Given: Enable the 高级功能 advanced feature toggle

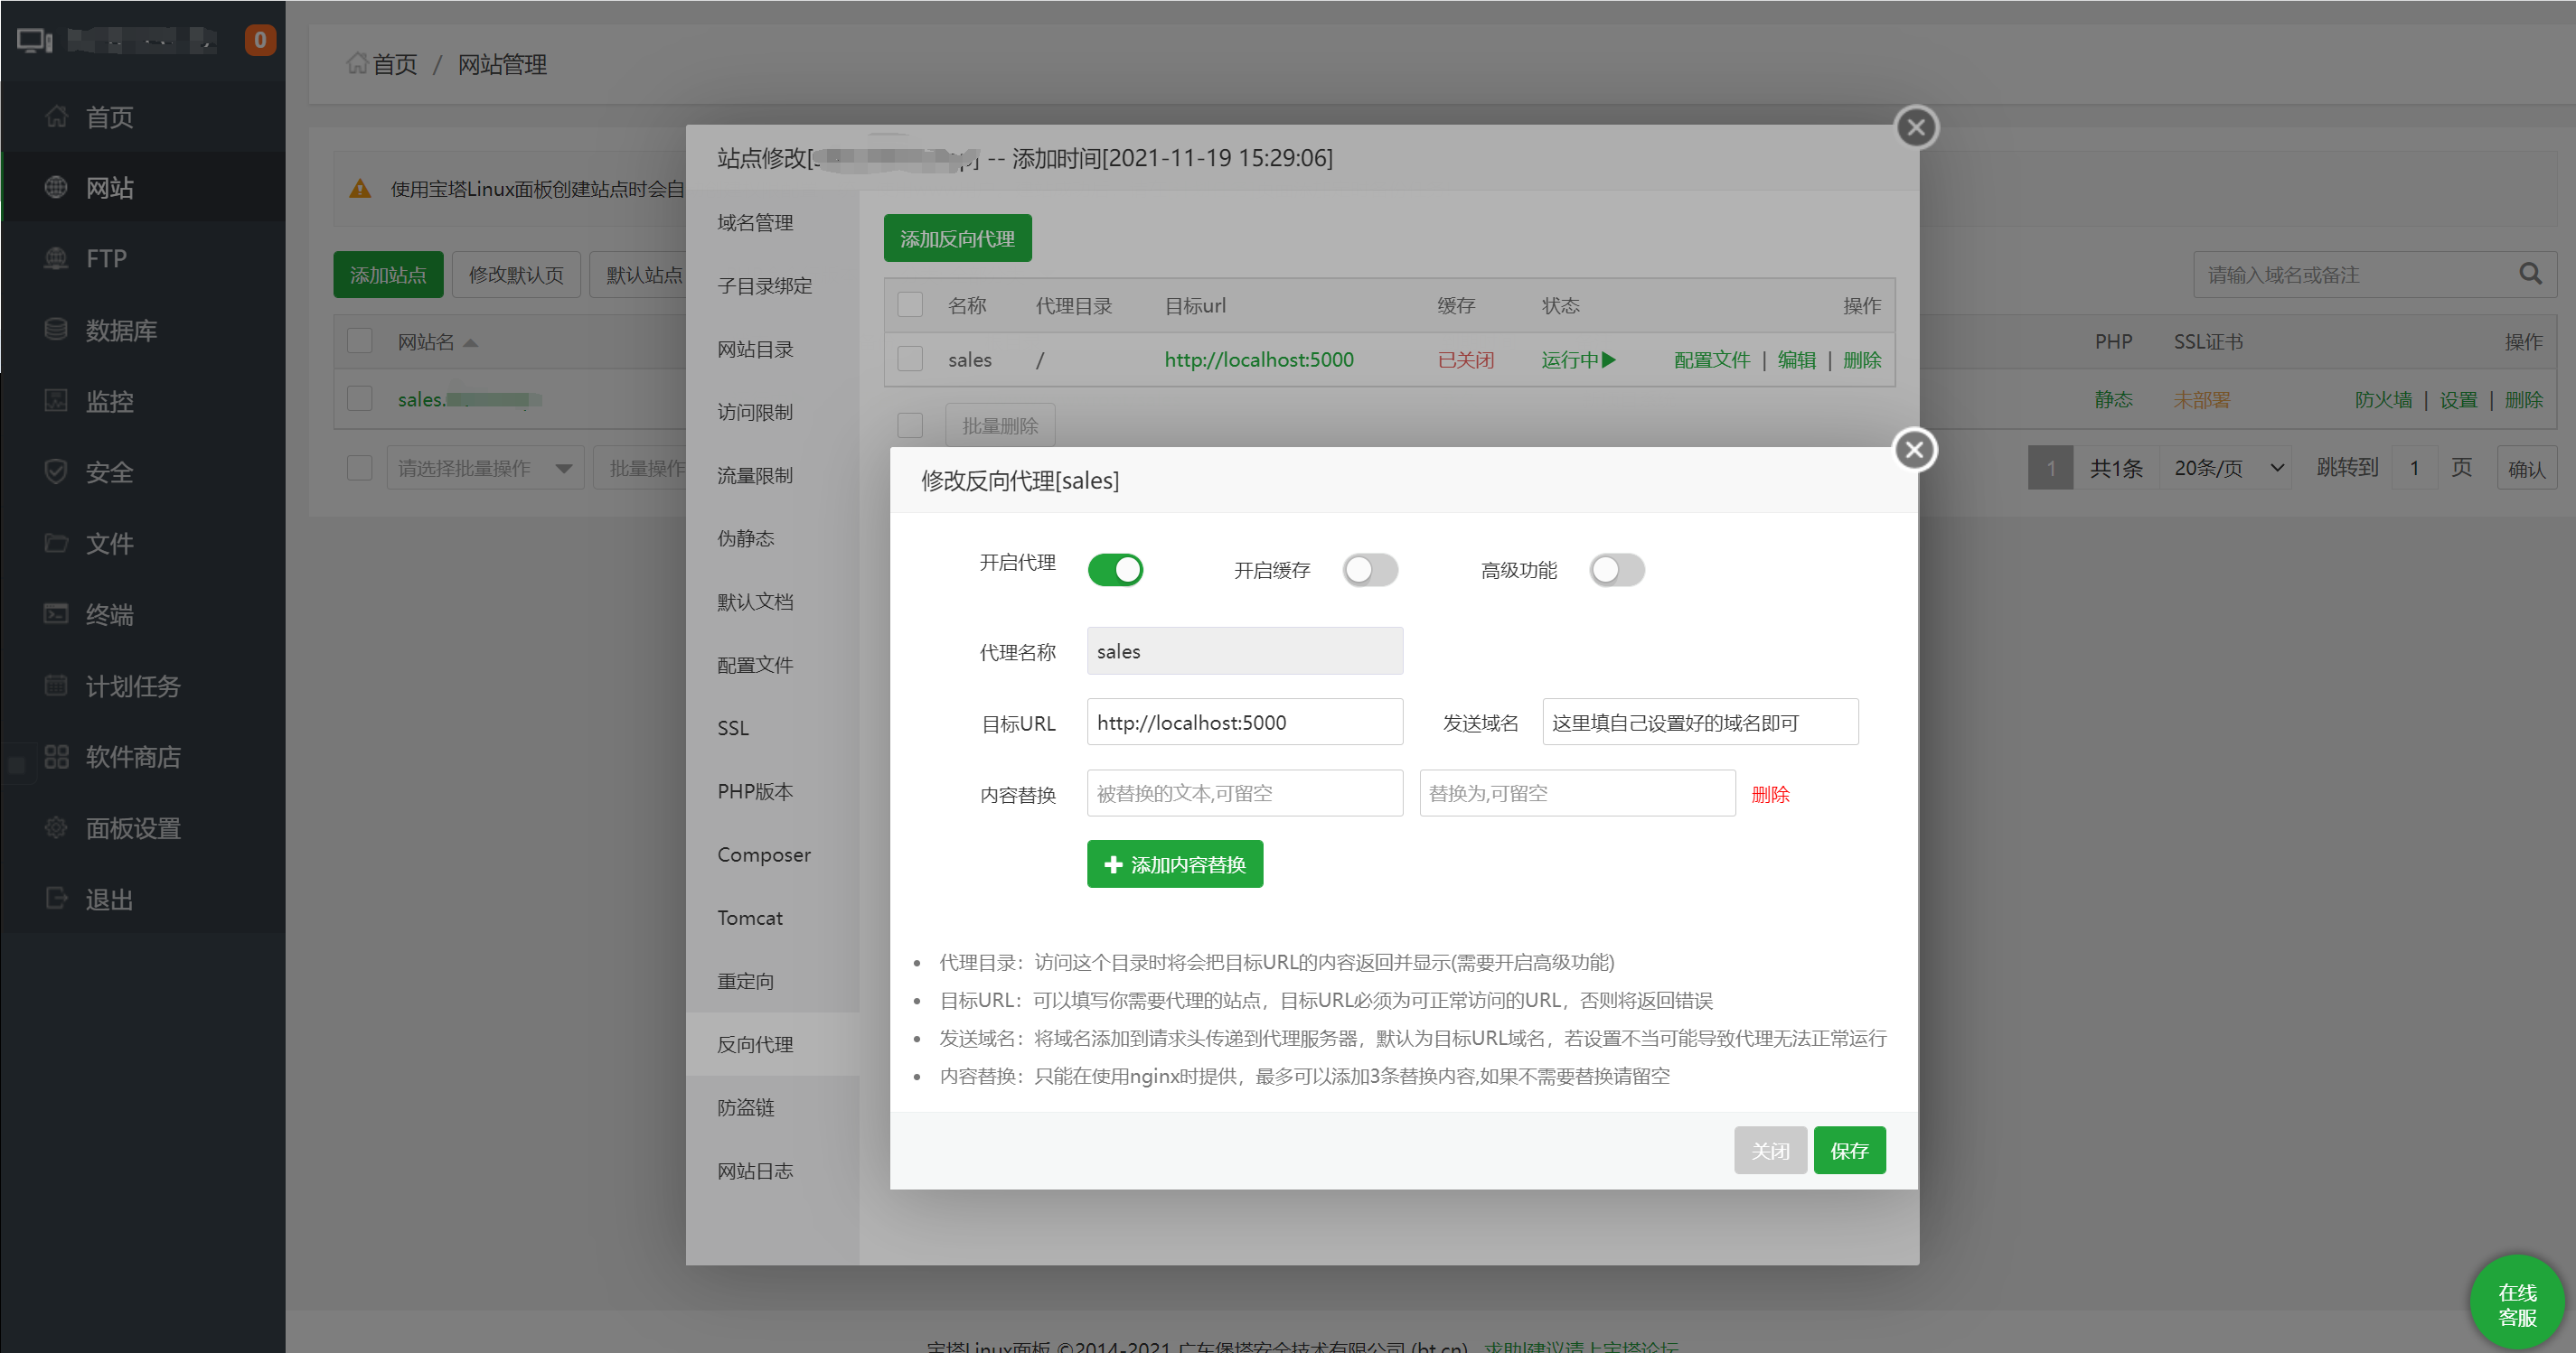Looking at the screenshot, I should 1615,570.
